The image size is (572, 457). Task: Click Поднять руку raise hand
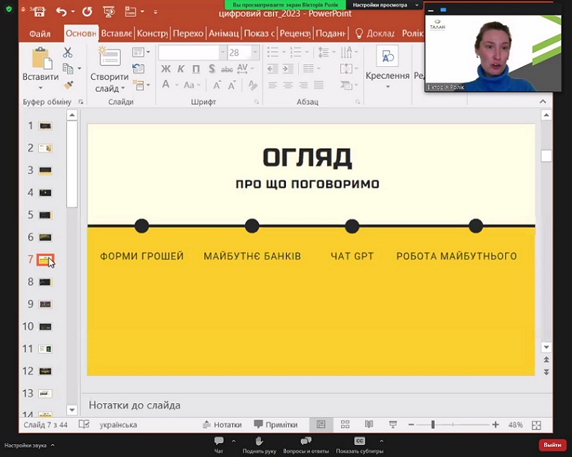(x=259, y=444)
